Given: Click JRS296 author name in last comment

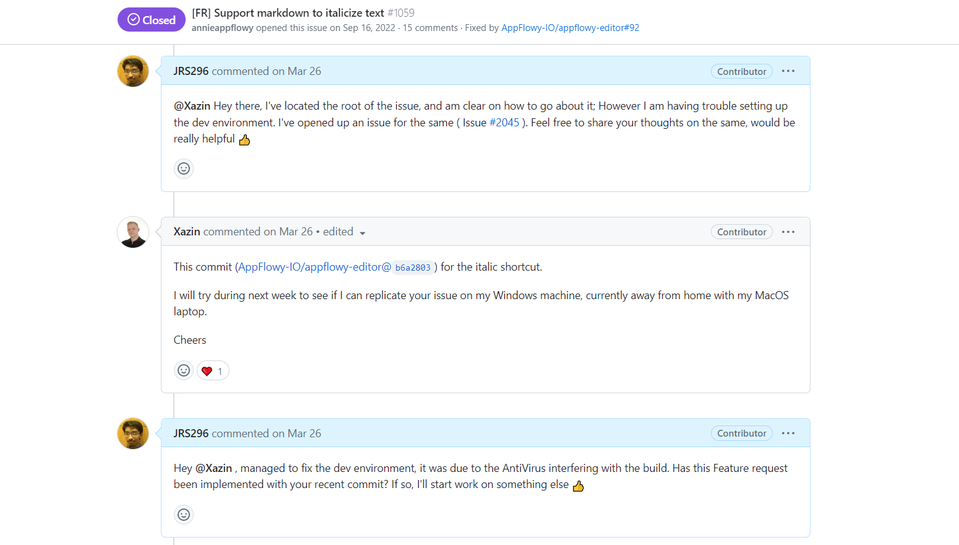Looking at the screenshot, I should [191, 434].
